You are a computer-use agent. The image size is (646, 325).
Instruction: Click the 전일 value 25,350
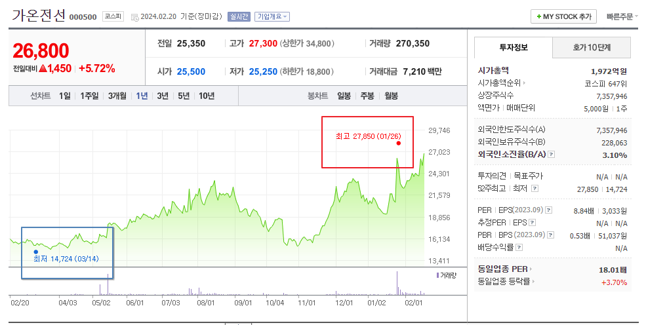[x=191, y=44]
